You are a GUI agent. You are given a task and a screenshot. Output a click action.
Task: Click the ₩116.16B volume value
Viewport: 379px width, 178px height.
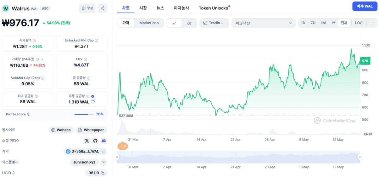tap(19, 65)
